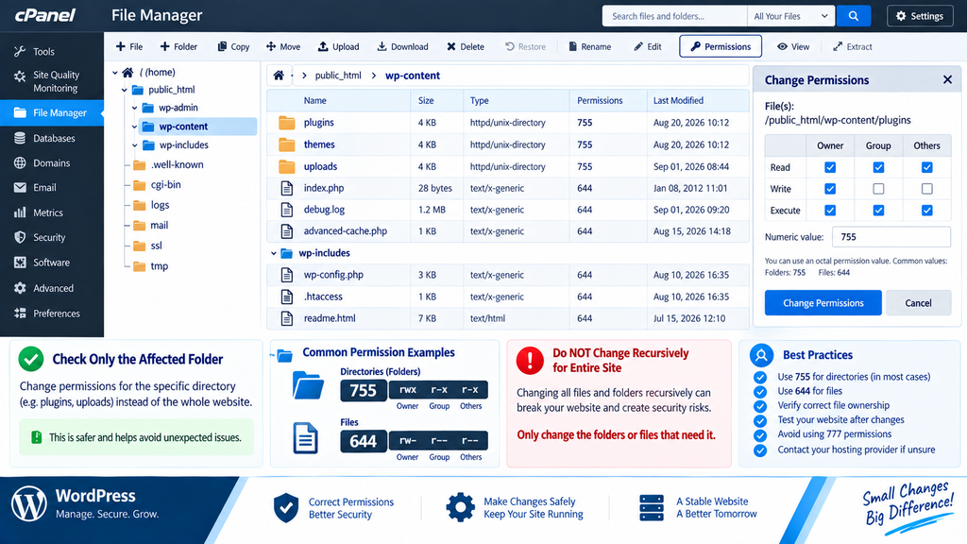The height and width of the screenshot is (544, 967).
Task: Click the Download toolbar icon
Action: pyautogui.click(x=402, y=46)
